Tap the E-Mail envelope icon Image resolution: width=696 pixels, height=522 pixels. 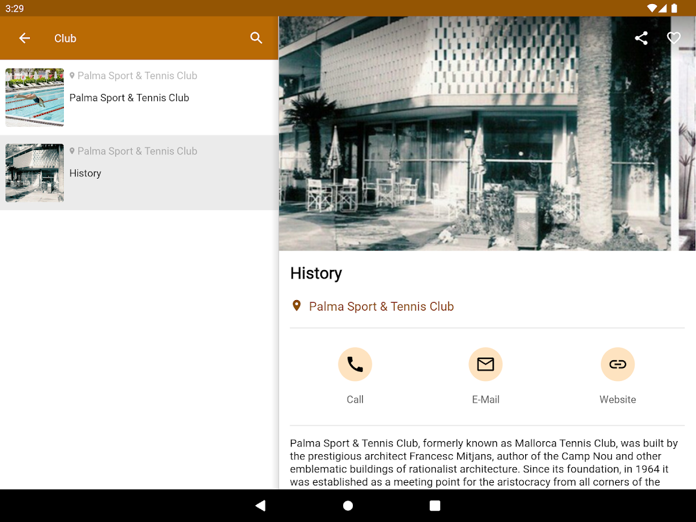pyautogui.click(x=485, y=365)
